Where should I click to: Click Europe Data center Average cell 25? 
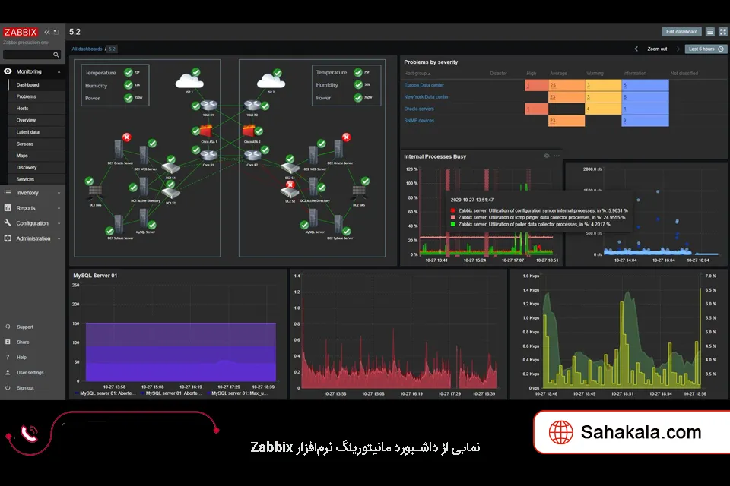click(x=567, y=85)
